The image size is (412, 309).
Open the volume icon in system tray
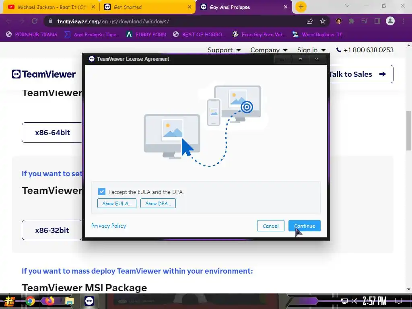point(354,301)
